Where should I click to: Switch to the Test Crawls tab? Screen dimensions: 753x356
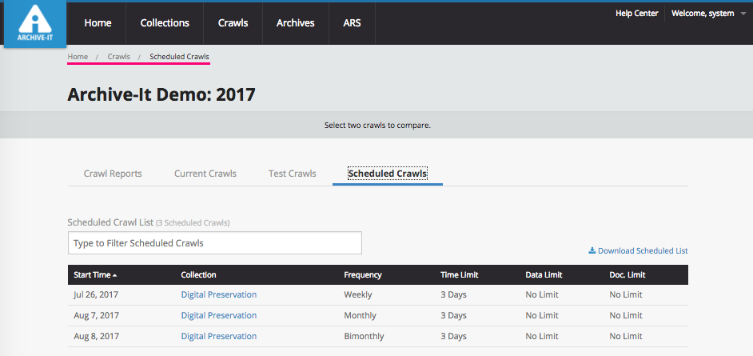tap(292, 174)
